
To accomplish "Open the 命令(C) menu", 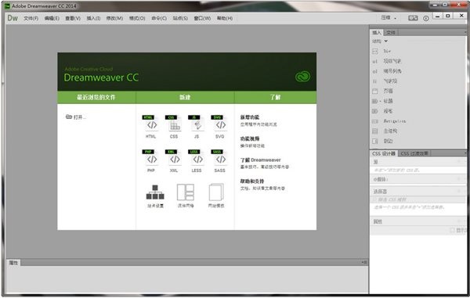I will tap(159, 18).
